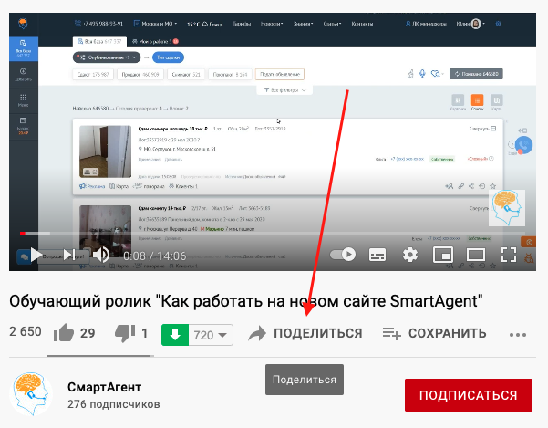Click dark button with count in video
The width and height of the screenshot is (548, 428).
click(476, 74)
